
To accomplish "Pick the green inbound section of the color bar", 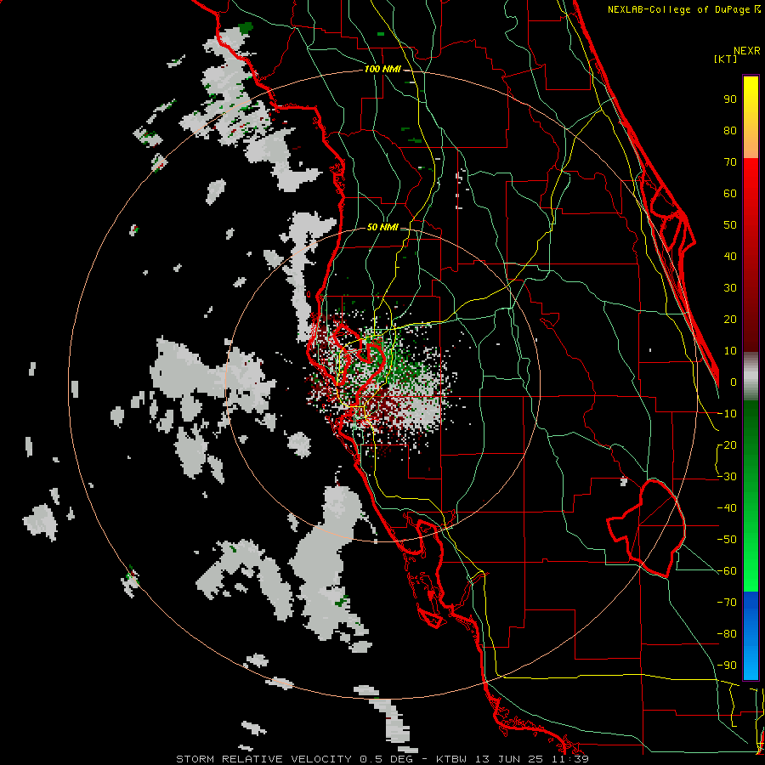I will [x=751, y=496].
